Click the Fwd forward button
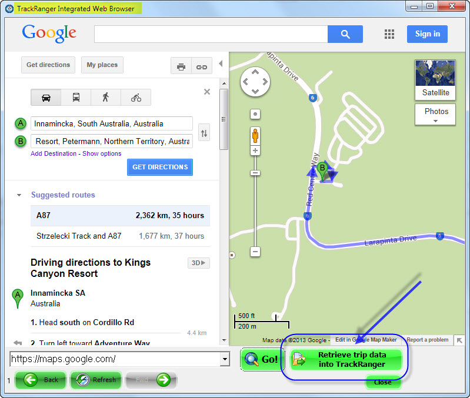The image size is (470, 398). click(151, 380)
